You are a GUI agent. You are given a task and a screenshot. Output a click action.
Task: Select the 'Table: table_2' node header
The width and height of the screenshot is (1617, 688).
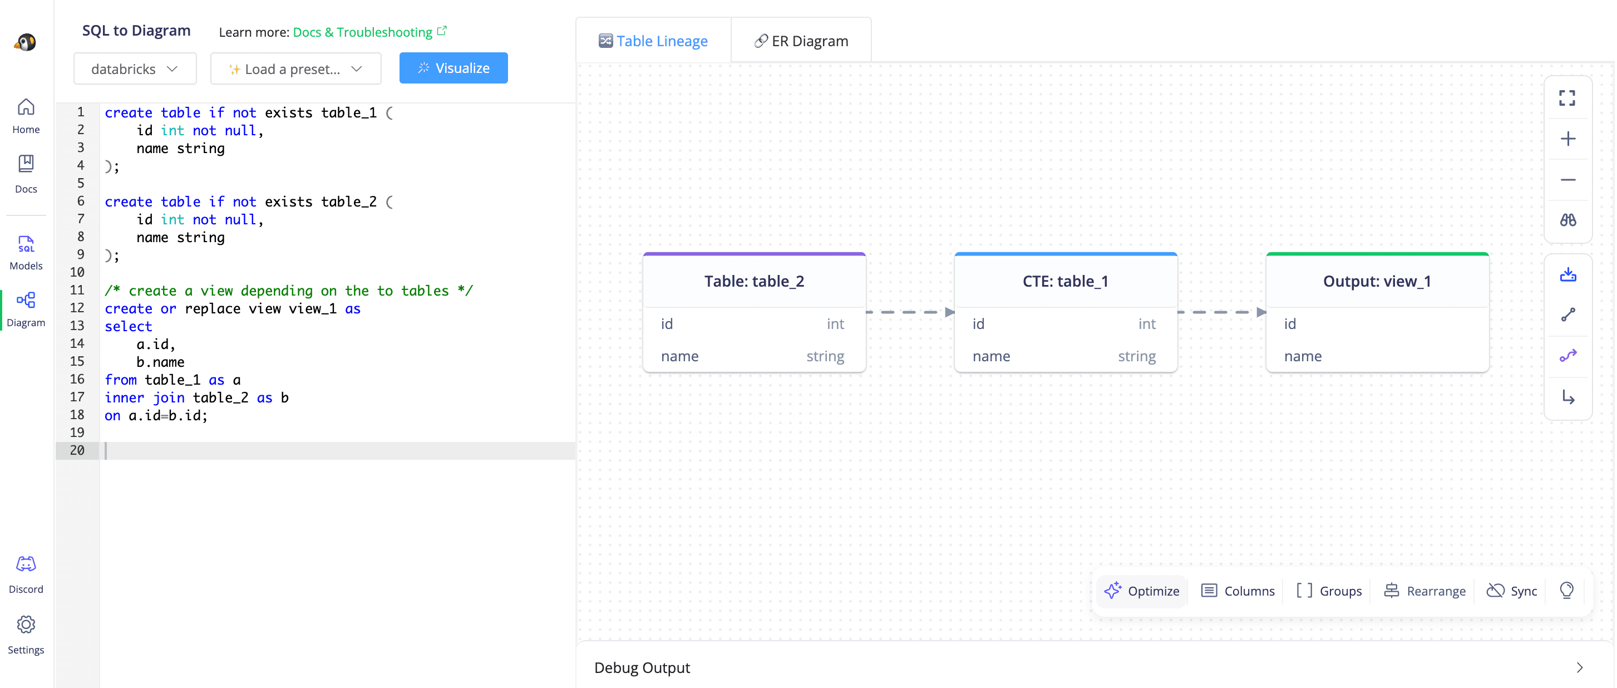(x=754, y=281)
